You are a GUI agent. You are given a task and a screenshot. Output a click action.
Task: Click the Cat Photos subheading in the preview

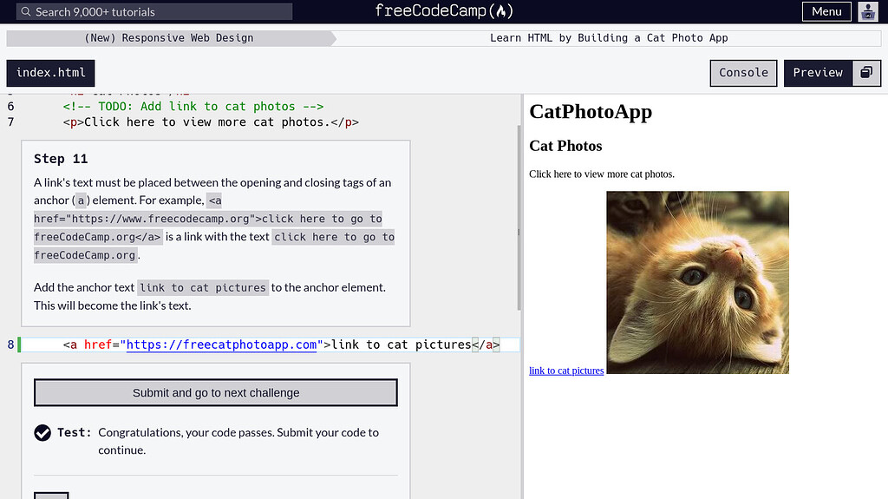(x=565, y=146)
